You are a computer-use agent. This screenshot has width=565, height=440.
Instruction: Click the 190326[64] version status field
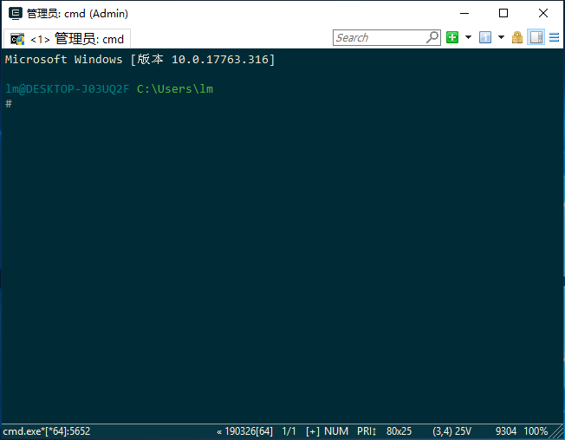(x=245, y=431)
